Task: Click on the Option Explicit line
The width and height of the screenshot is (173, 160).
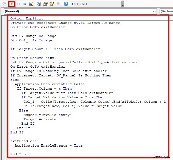Action: pos(27,18)
